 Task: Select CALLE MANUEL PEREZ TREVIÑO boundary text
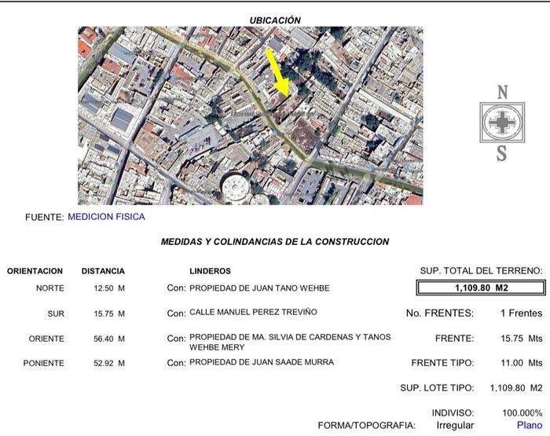(x=253, y=313)
